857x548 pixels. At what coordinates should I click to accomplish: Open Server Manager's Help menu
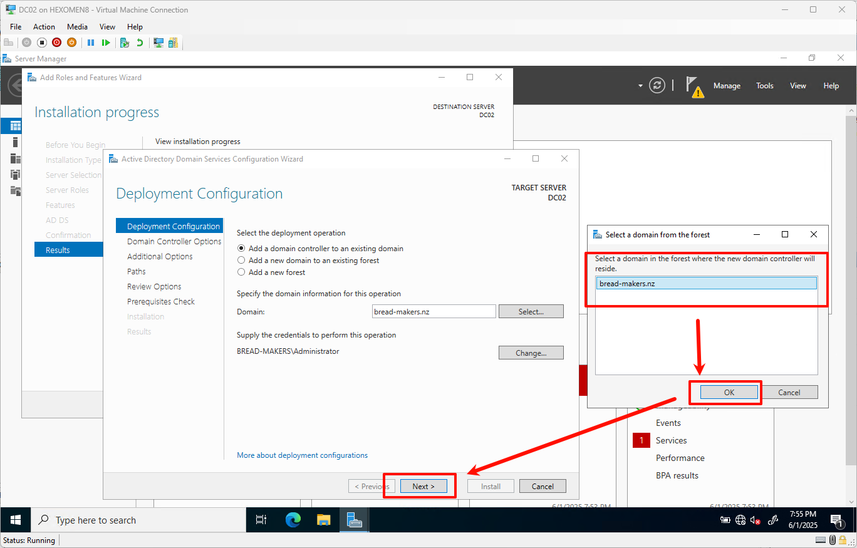tap(831, 86)
